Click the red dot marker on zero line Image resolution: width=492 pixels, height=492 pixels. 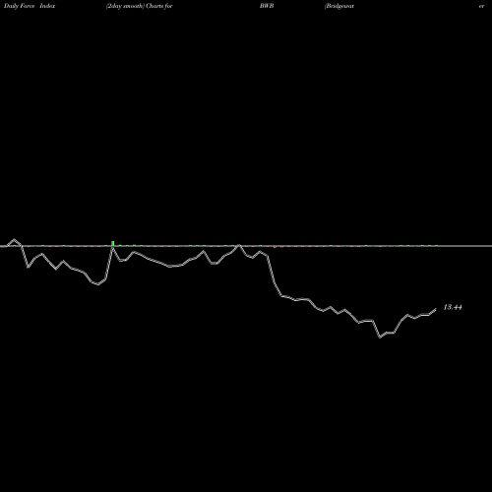coord(275,247)
